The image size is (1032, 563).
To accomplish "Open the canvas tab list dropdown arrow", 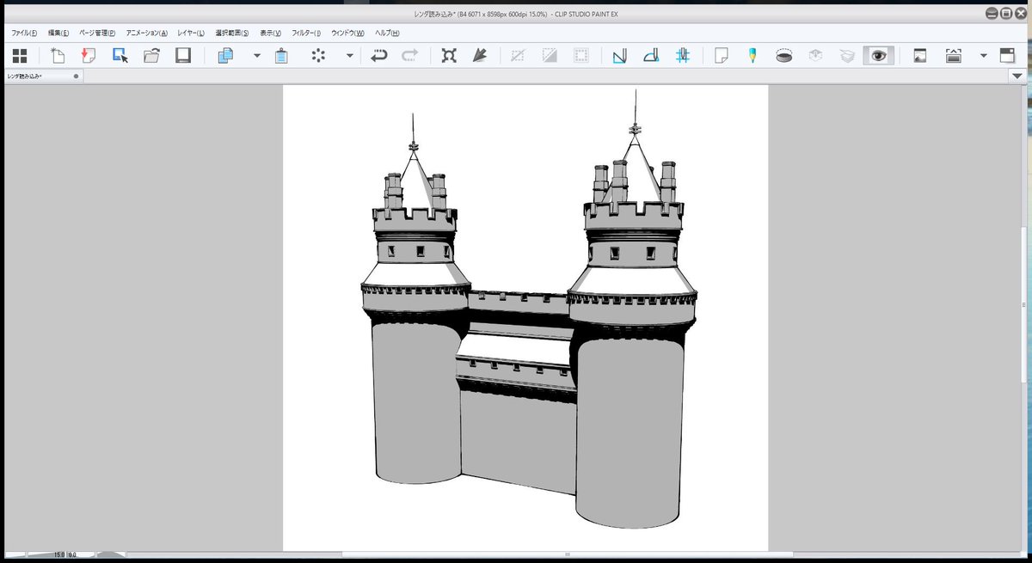I will pyautogui.click(x=1017, y=76).
